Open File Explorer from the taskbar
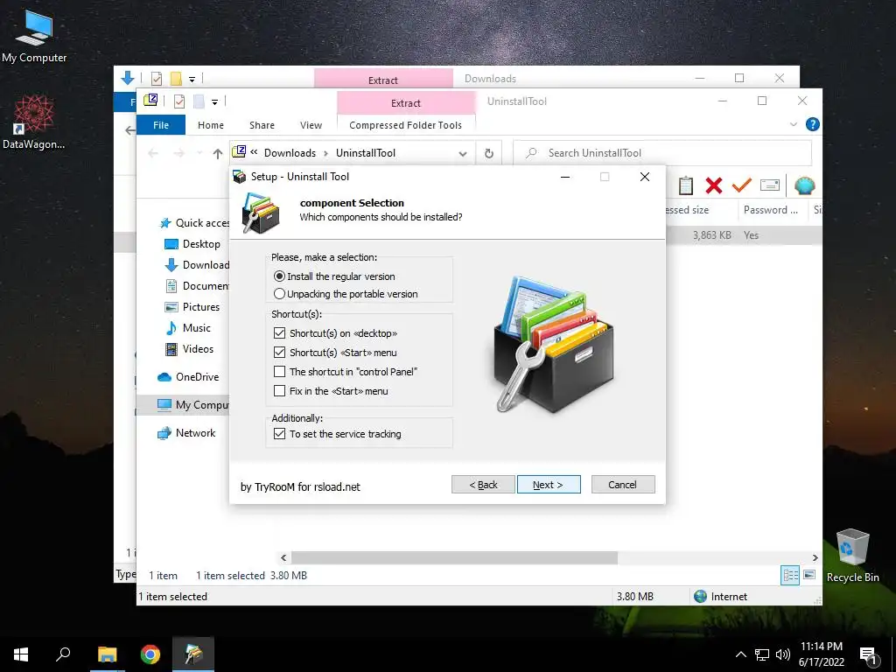The image size is (896, 672). [107, 654]
